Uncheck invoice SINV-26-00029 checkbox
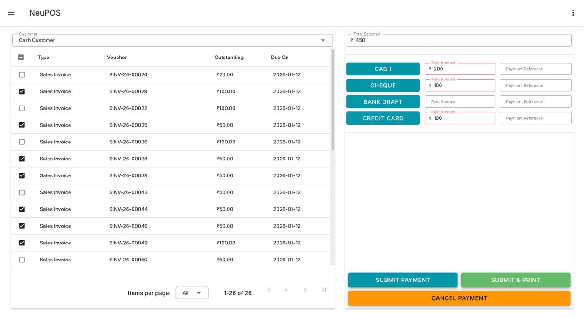The image size is (585, 318). tap(21, 91)
